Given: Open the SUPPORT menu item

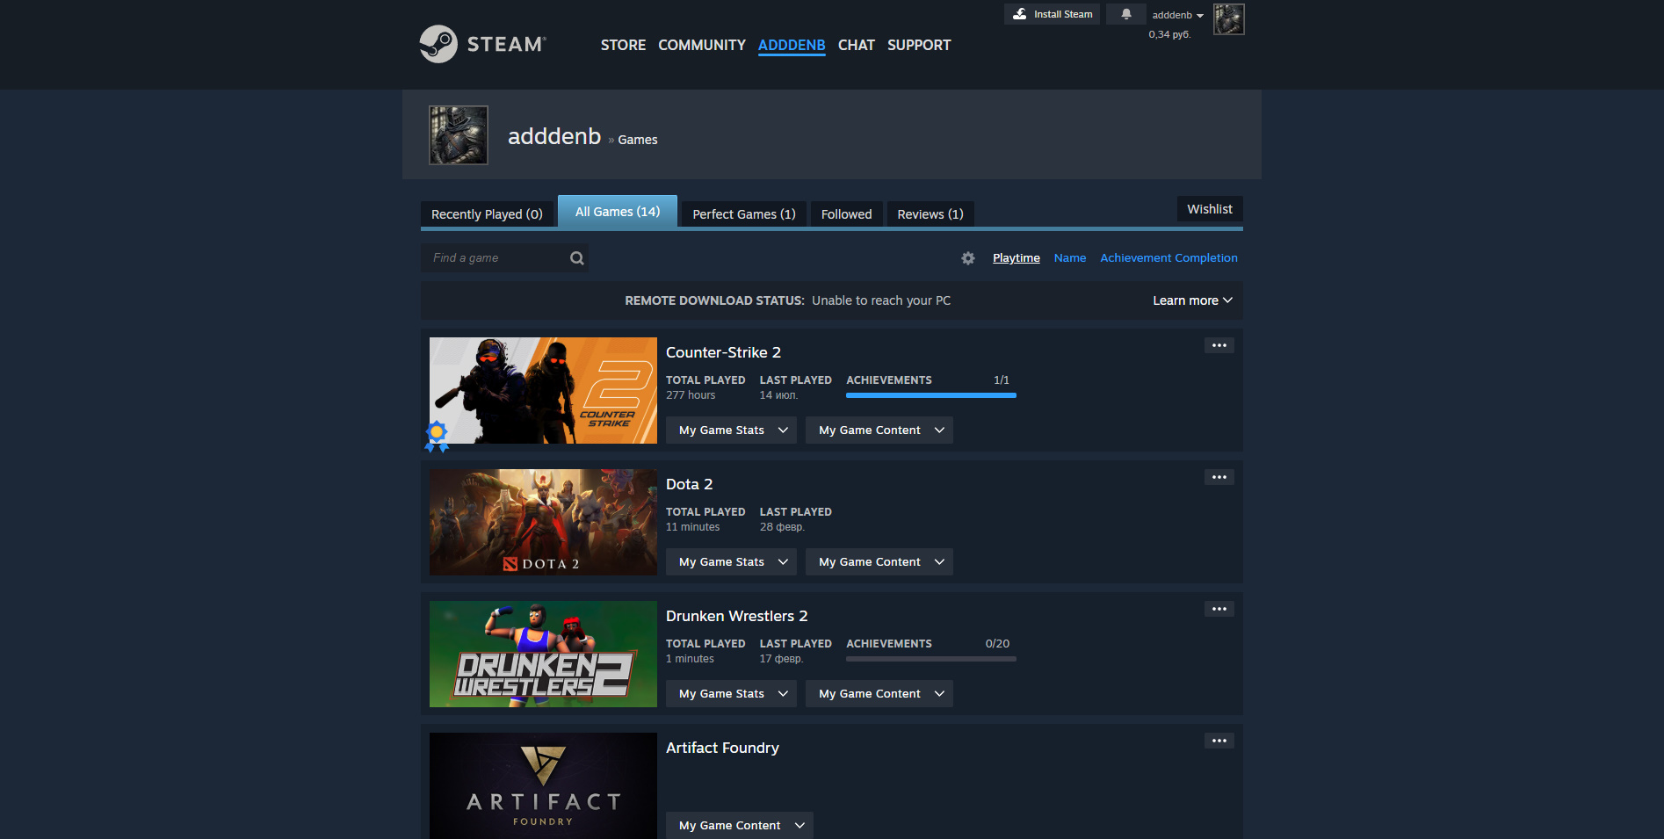Looking at the screenshot, I should tap(919, 45).
